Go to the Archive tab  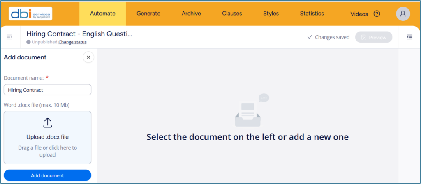tap(191, 14)
